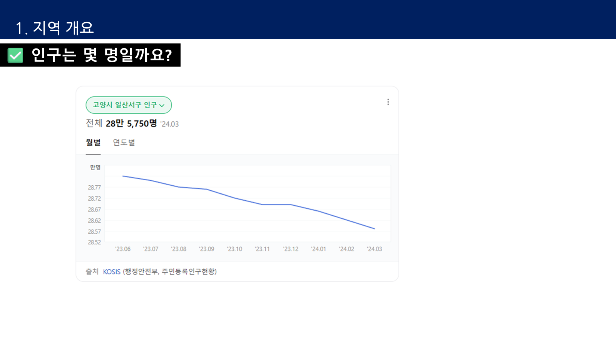
Task: Click the 행정안전부, 주민등록인구현황 source text
Action: click(x=170, y=272)
